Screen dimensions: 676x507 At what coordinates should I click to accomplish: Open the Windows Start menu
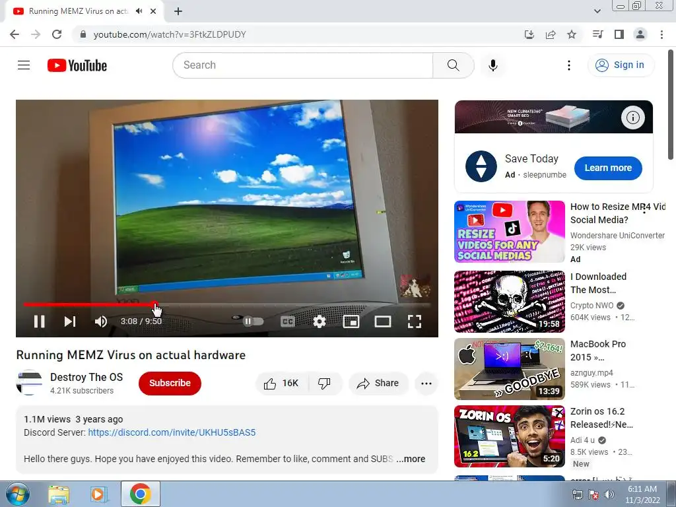17,494
